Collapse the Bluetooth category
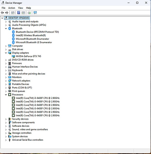Viewport: 151px width, 154px height. coord(6,28)
